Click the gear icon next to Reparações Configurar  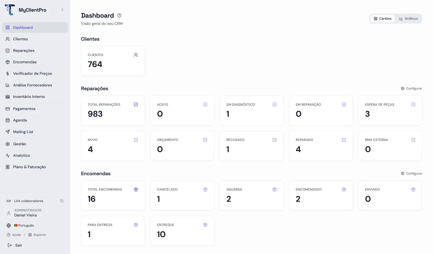click(402, 88)
